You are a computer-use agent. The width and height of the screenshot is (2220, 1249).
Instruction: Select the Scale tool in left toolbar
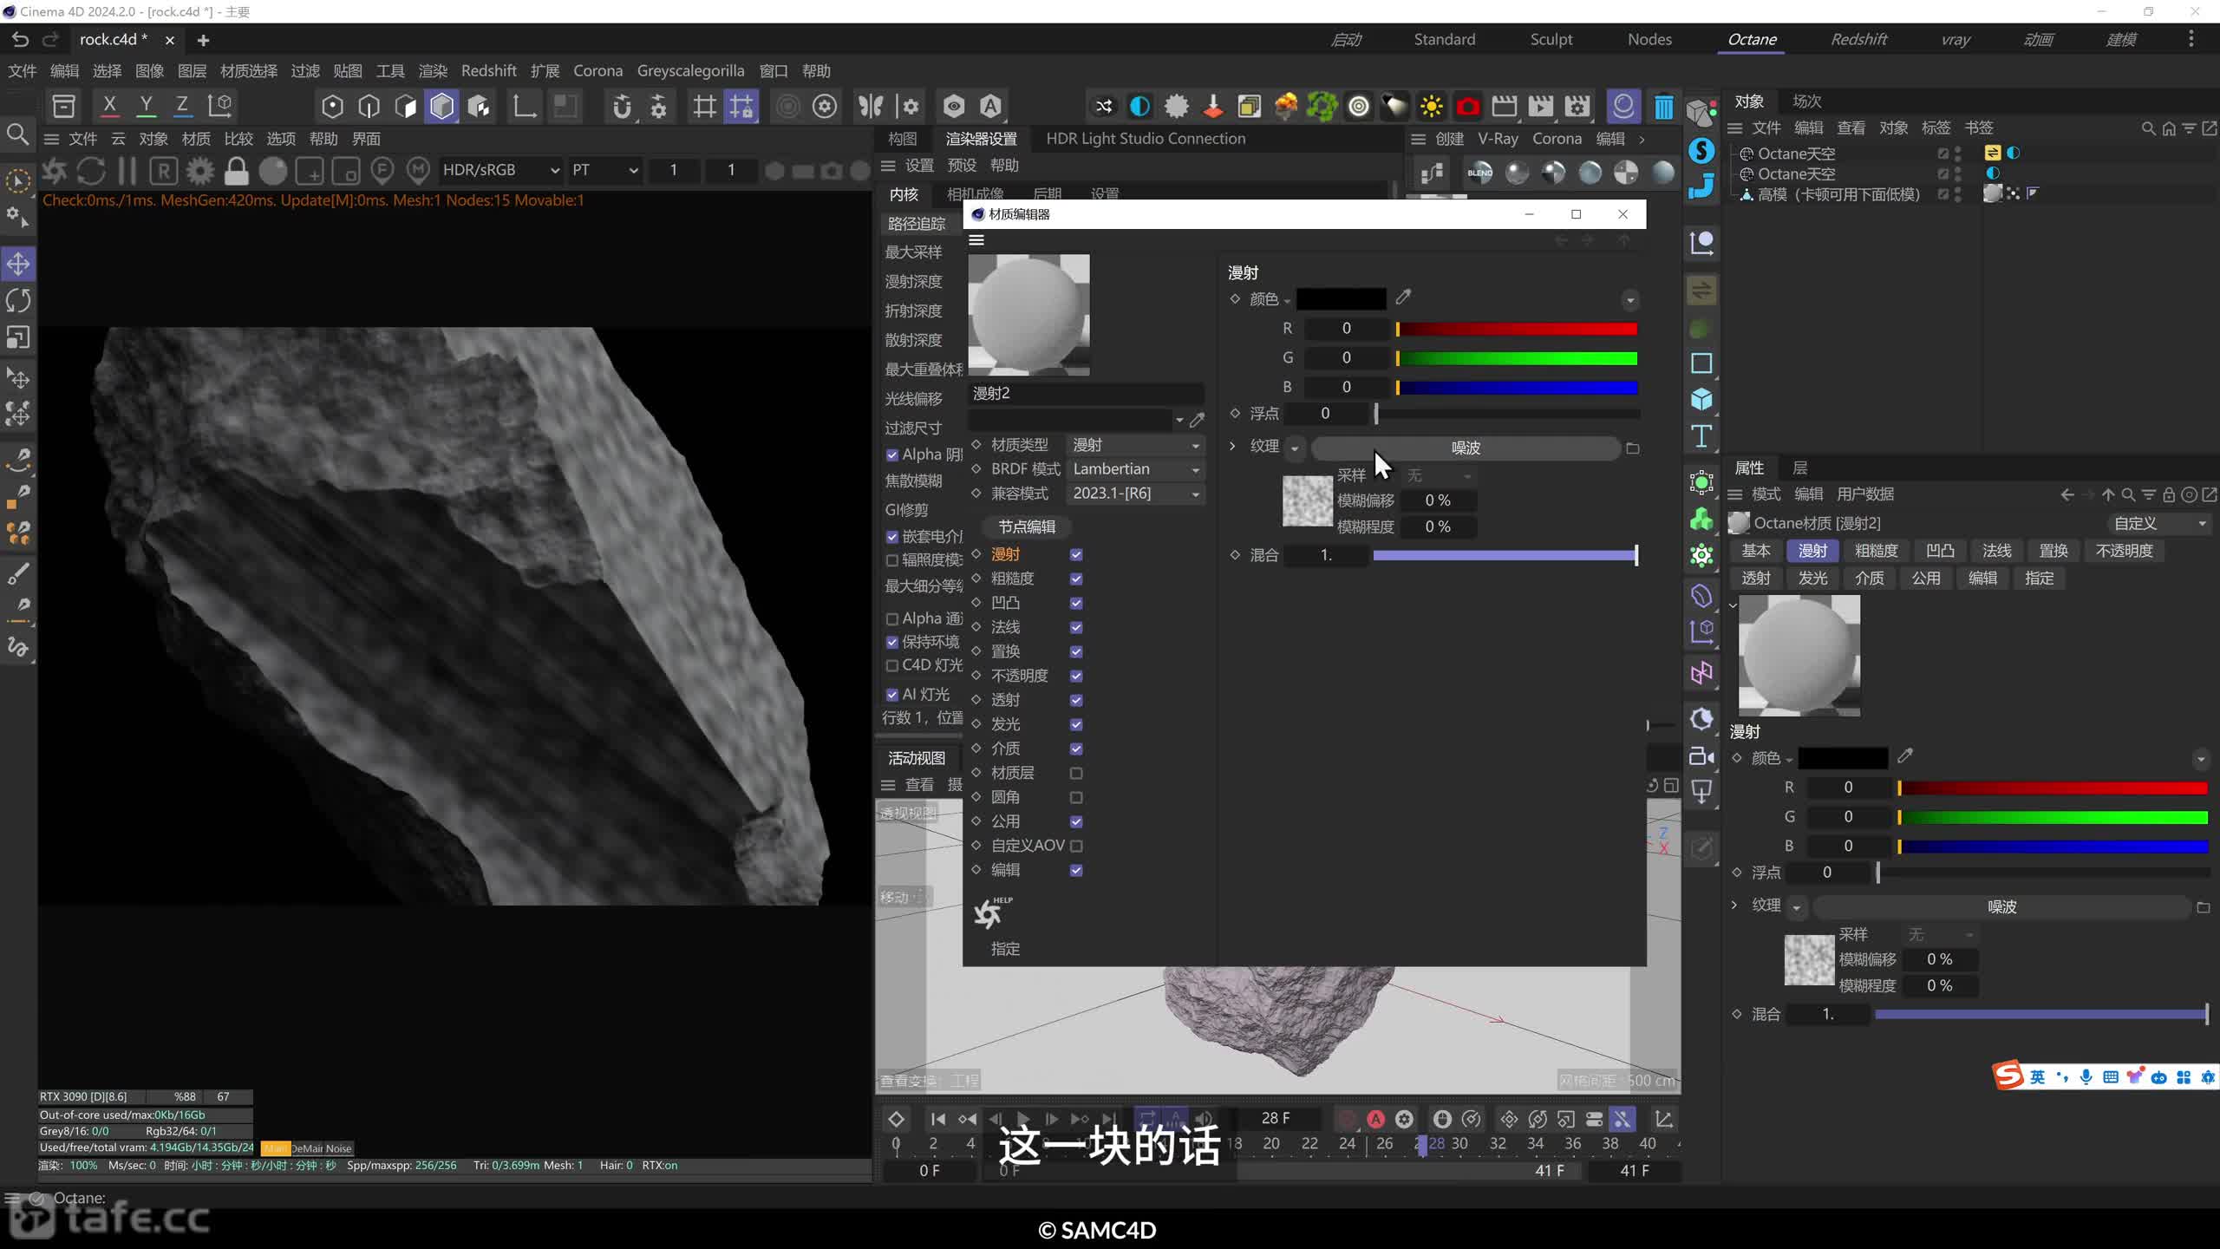tap(18, 337)
